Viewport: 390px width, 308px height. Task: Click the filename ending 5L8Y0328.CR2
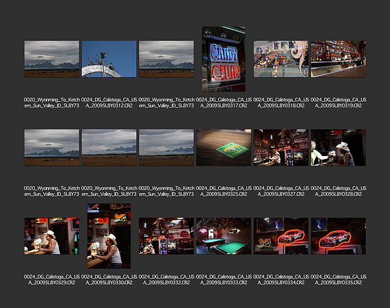tap(338, 191)
